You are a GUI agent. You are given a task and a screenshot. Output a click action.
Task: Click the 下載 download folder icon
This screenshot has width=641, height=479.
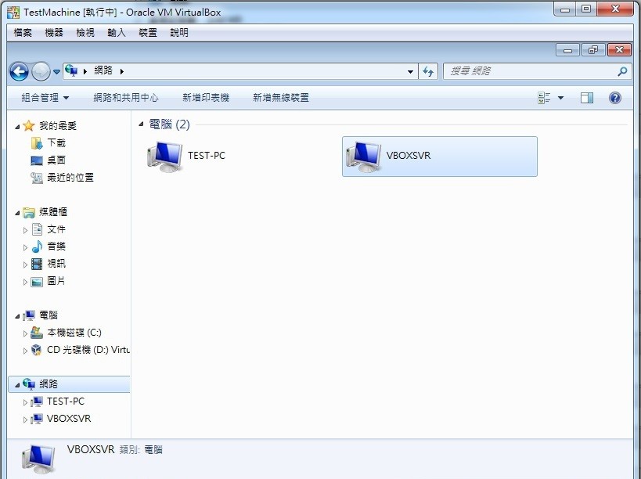[x=36, y=143]
